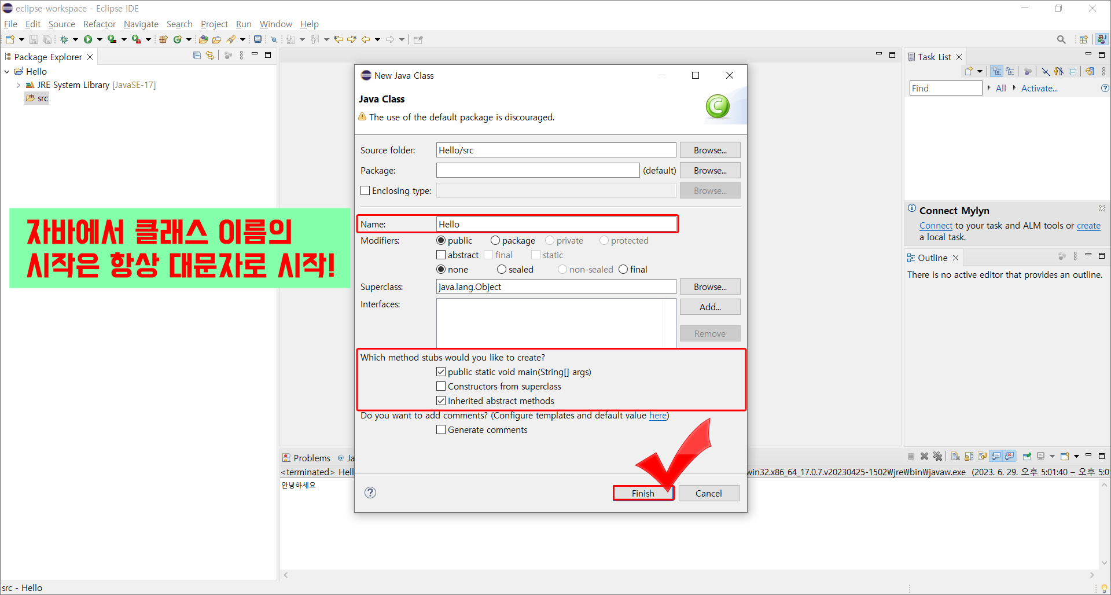Screen dimensions: 1111x595
Task: Click New Task icon in Task List
Action: pos(969,71)
